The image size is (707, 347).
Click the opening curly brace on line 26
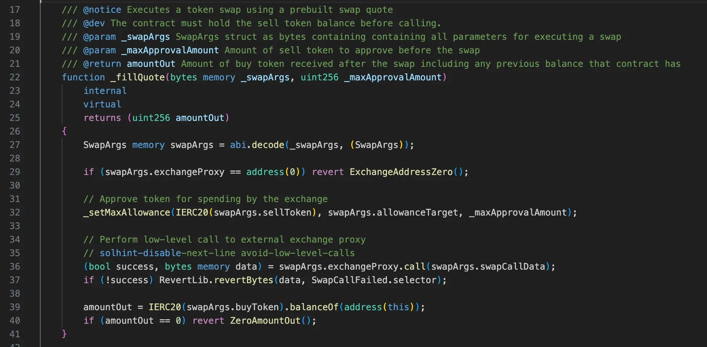click(64, 131)
